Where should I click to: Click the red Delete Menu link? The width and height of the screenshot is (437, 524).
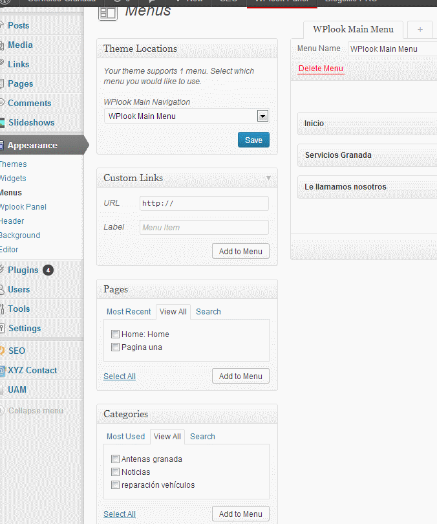pos(321,69)
